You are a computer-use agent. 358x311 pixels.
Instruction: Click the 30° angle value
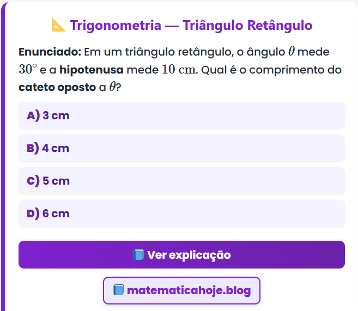[x=28, y=70]
